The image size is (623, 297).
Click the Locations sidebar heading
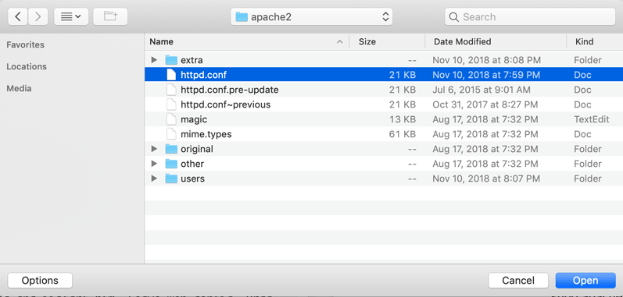coord(27,66)
